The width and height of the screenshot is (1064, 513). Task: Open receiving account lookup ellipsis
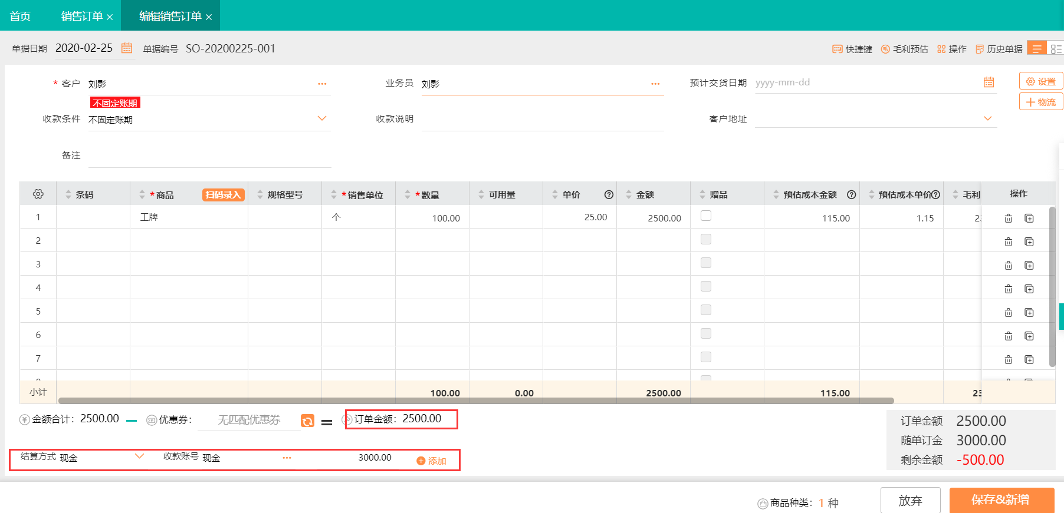287,458
